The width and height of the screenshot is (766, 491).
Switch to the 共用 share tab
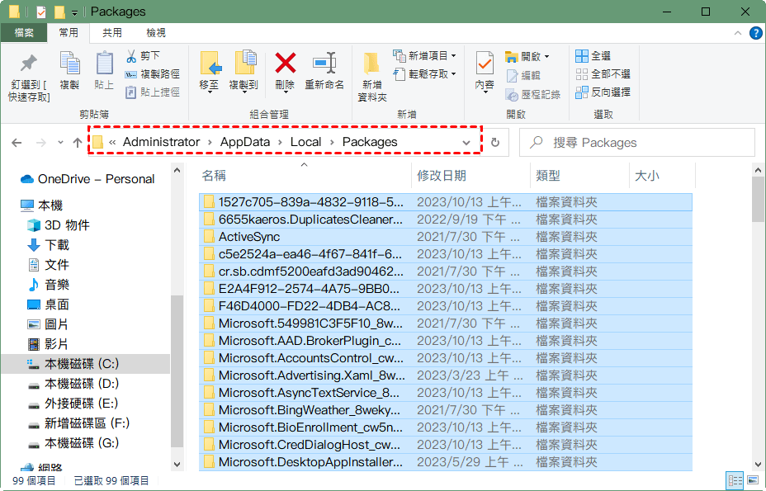coord(112,33)
